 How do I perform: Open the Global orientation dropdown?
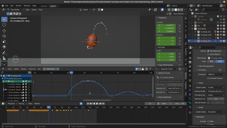(x=85, y=10)
